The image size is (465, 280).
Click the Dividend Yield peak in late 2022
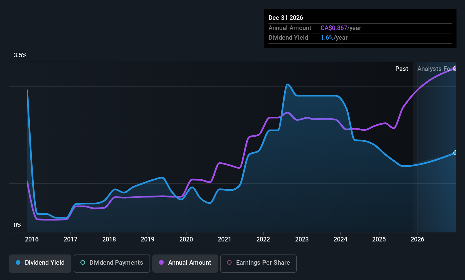pos(288,84)
